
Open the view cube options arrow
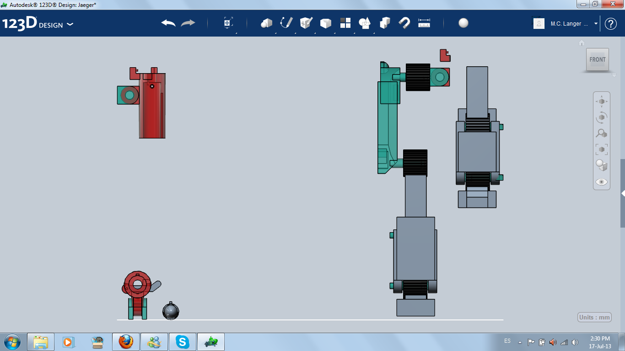click(614, 75)
